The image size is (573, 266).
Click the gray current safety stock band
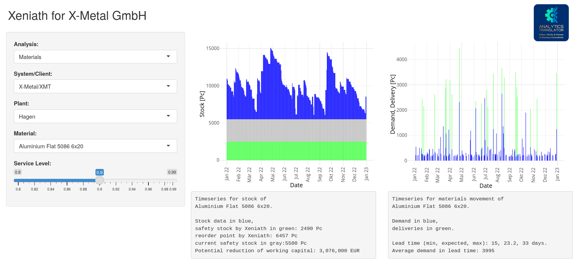(x=296, y=131)
